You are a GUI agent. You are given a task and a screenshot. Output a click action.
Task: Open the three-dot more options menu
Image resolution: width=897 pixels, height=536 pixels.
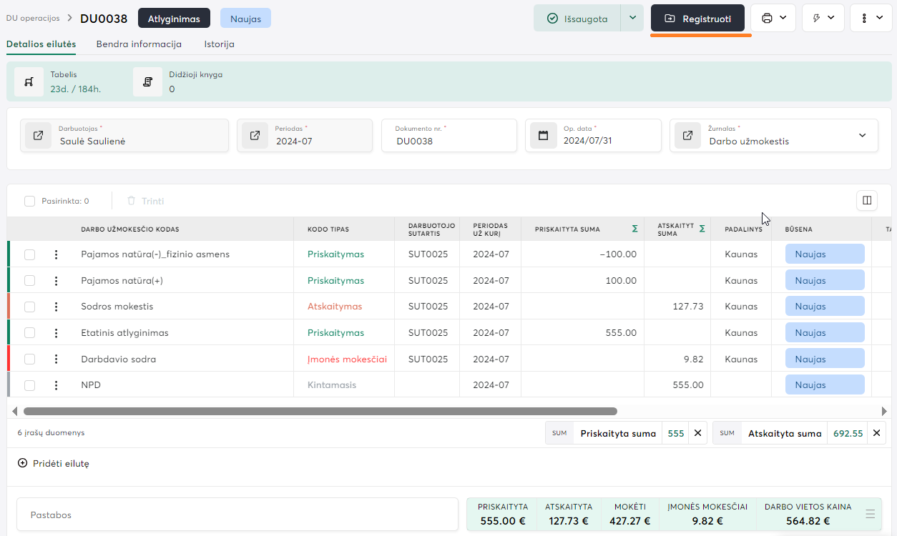[x=864, y=18]
